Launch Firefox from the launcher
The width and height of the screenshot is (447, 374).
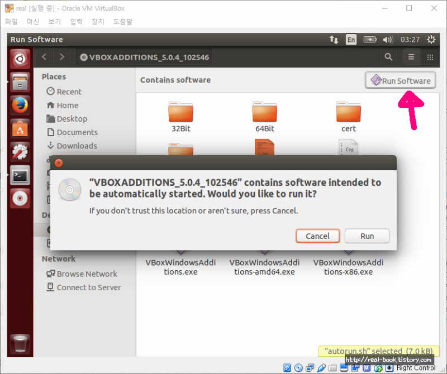click(20, 106)
